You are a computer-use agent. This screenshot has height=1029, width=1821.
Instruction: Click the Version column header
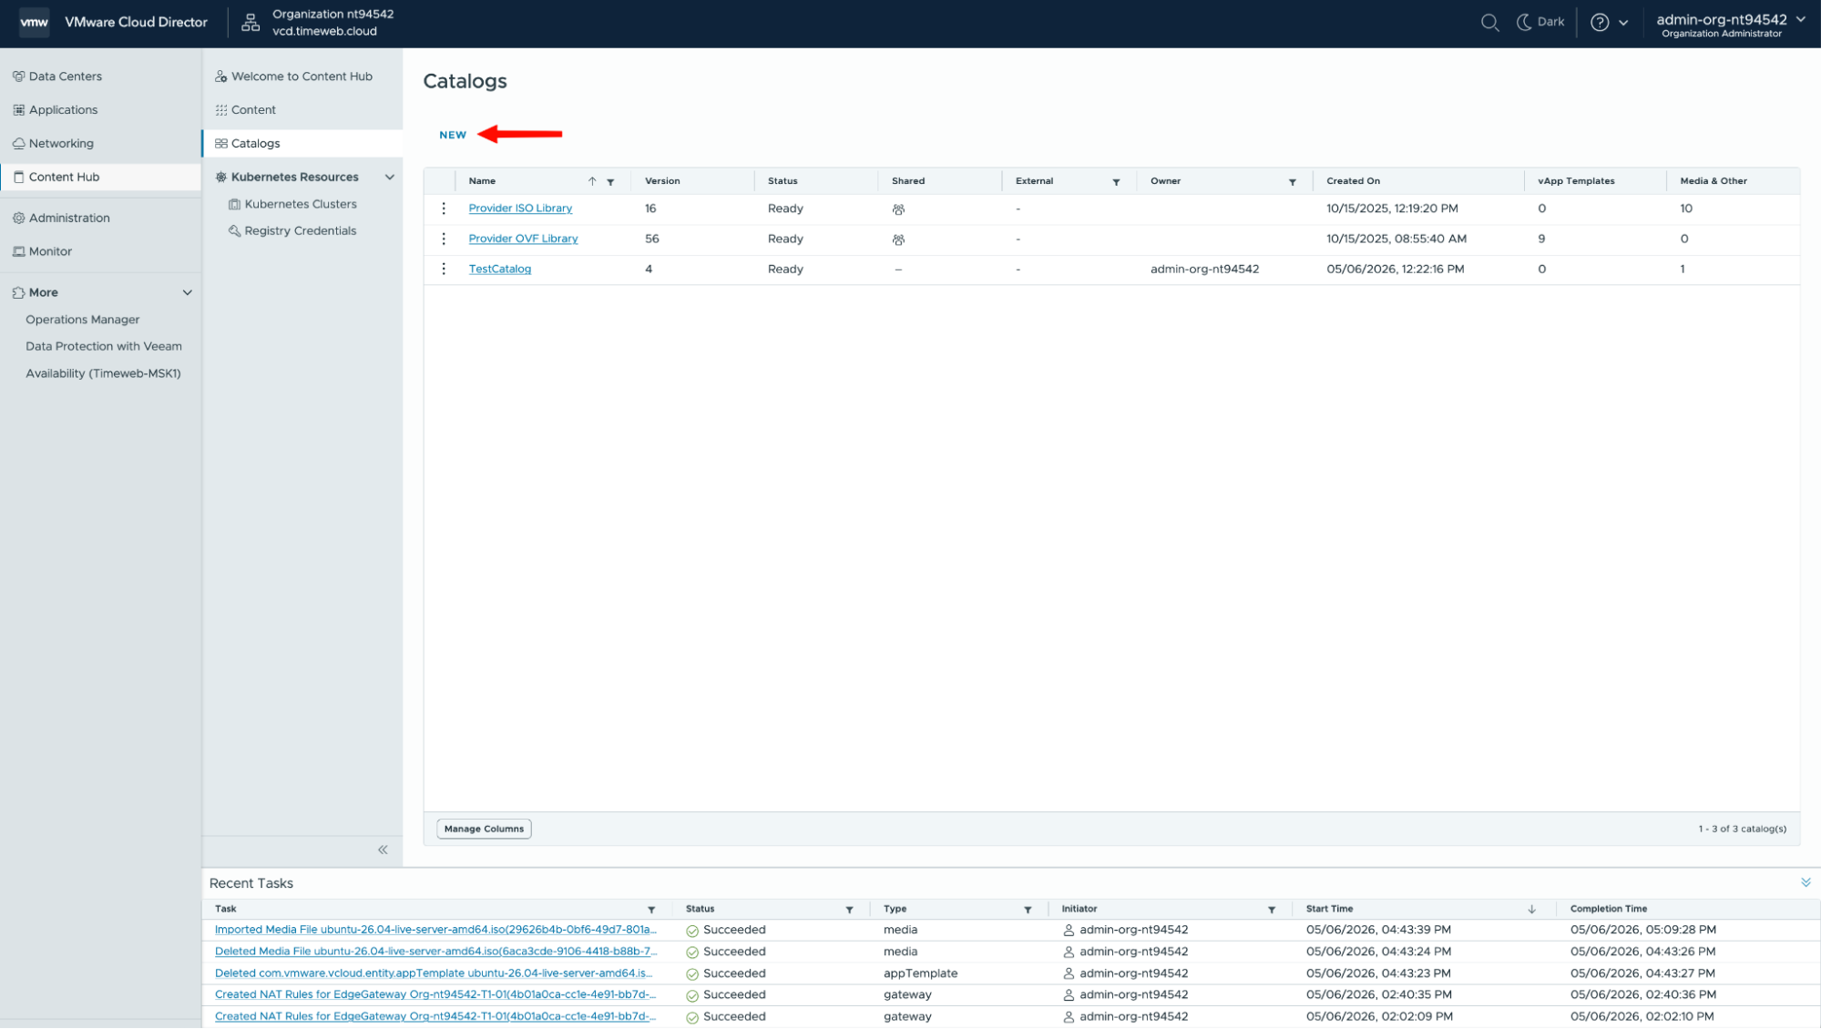[x=662, y=181]
